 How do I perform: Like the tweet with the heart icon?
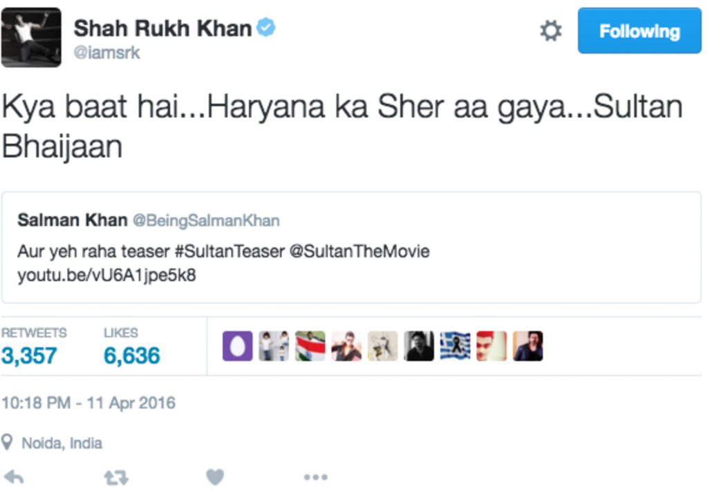tap(215, 477)
